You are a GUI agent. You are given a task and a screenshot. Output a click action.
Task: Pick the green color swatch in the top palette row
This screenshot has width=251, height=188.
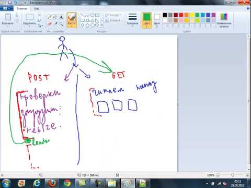[197, 15]
